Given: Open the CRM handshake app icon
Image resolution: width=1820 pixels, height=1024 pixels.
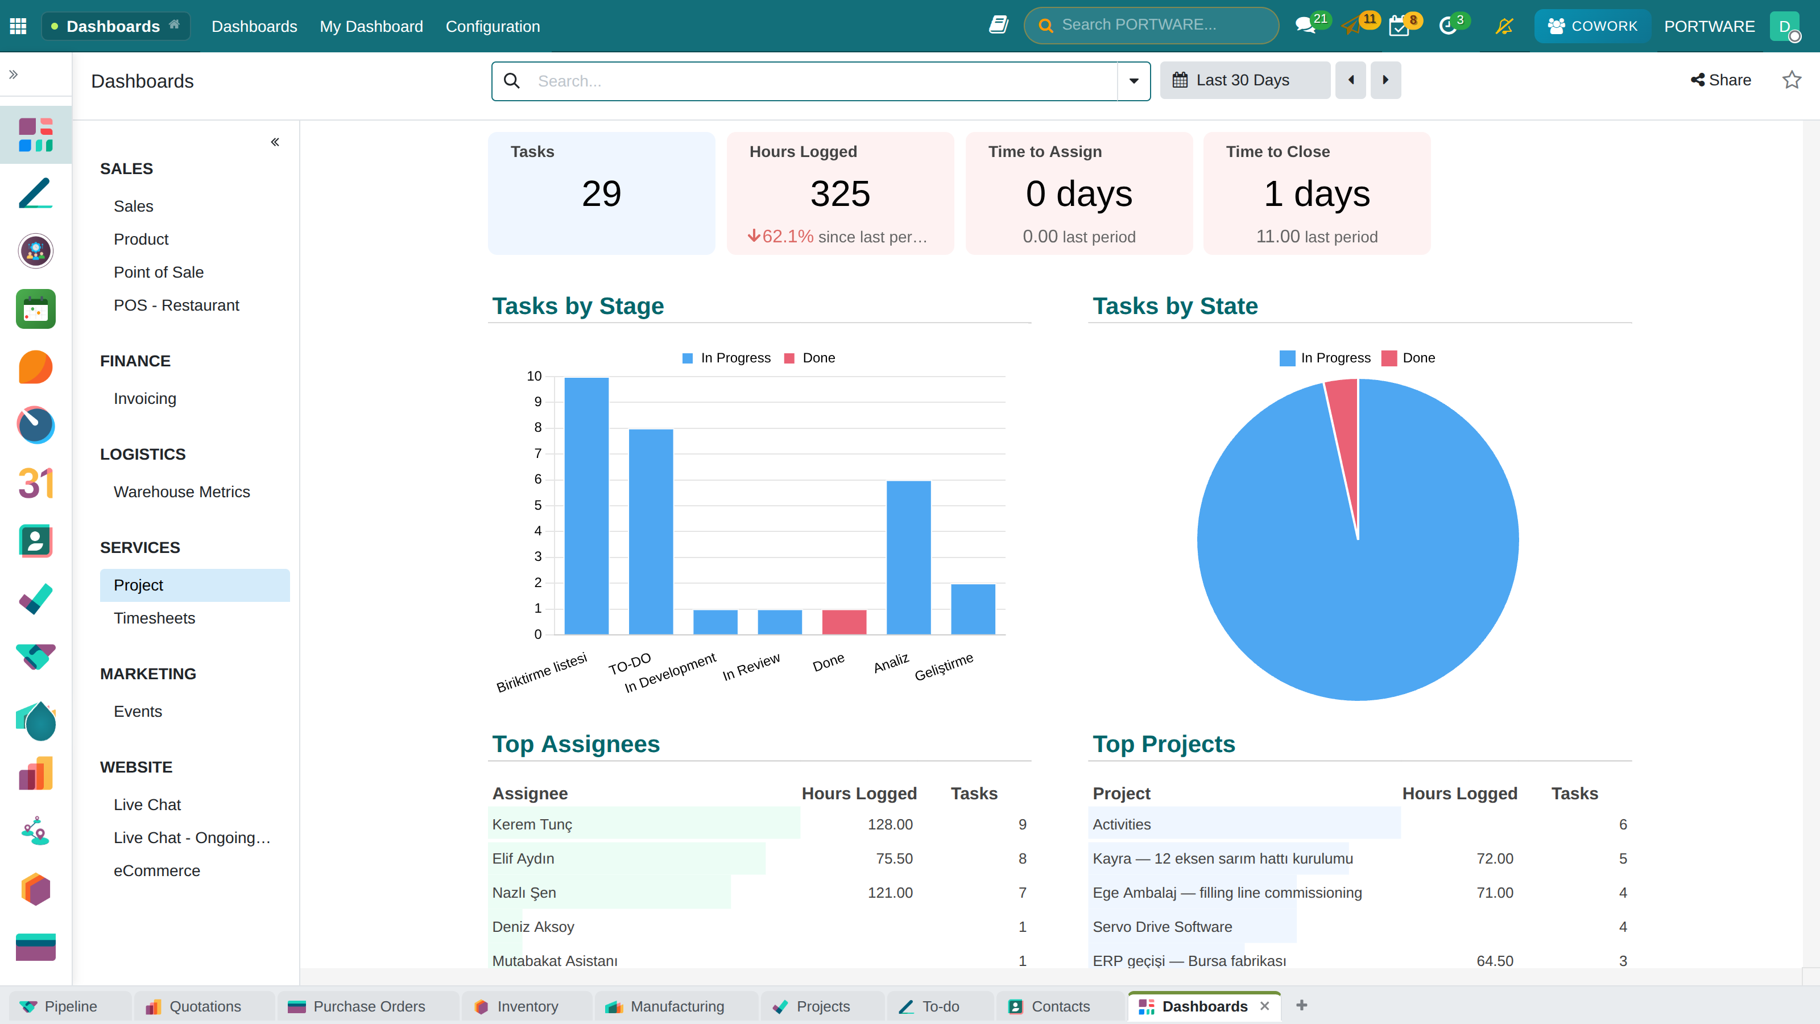Looking at the screenshot, I should tap(35, 657).
